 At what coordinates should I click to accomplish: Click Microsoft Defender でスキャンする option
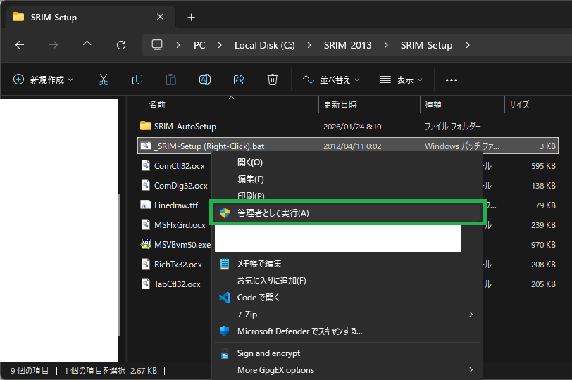point(299,331)
